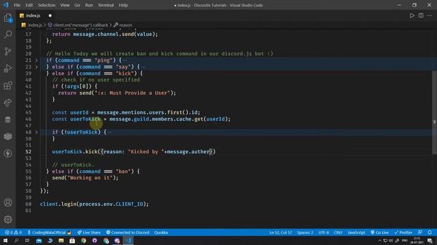Close the unsaved index.js tab dot

(x=50, y=16)
